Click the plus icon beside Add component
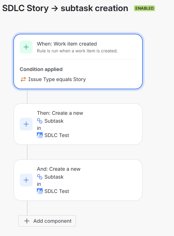This screenshot has width=174, height=236. tap(27, 221)
